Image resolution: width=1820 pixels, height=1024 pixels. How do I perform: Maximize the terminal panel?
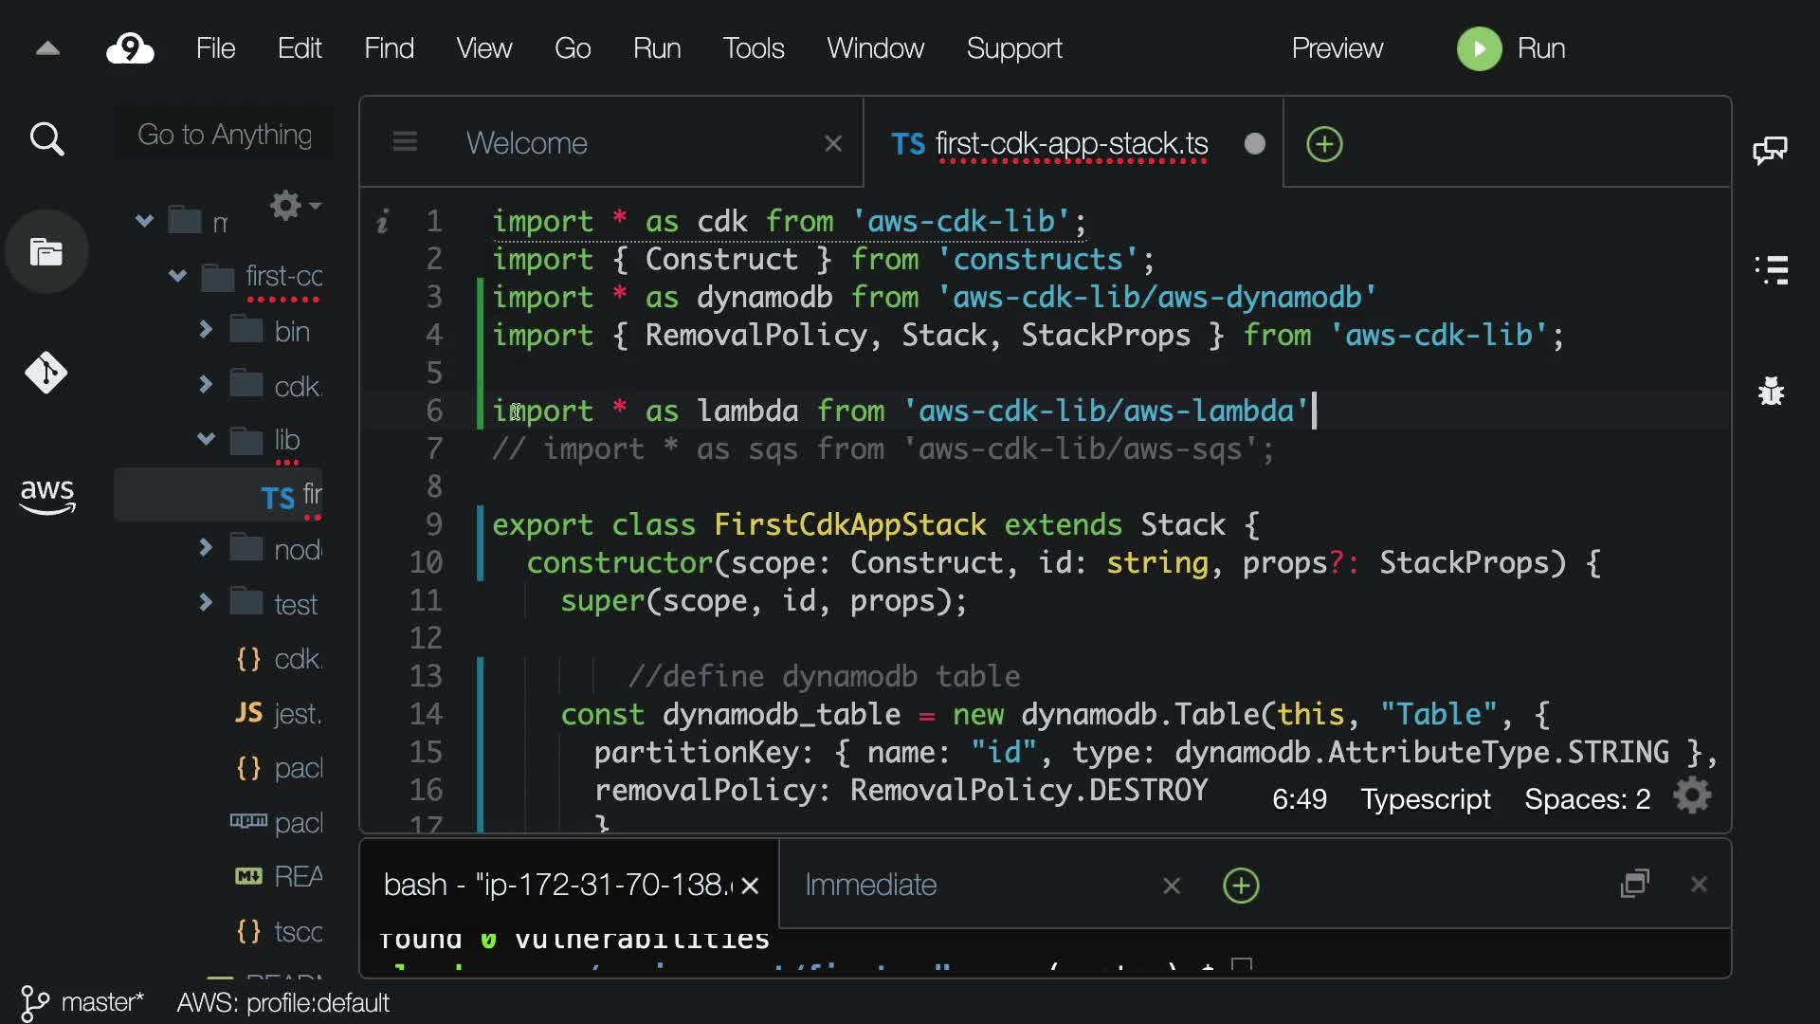(x=1635, y=884)
